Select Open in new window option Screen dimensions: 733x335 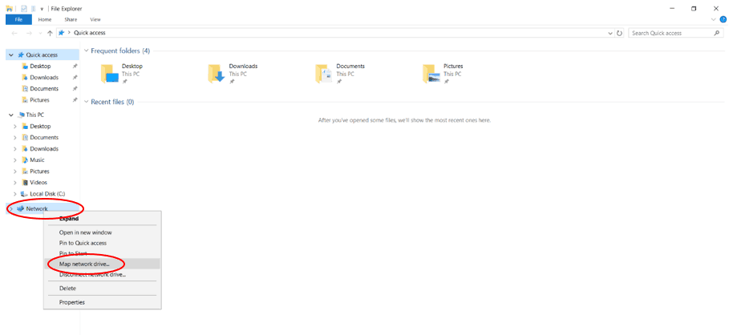point(85,232)
